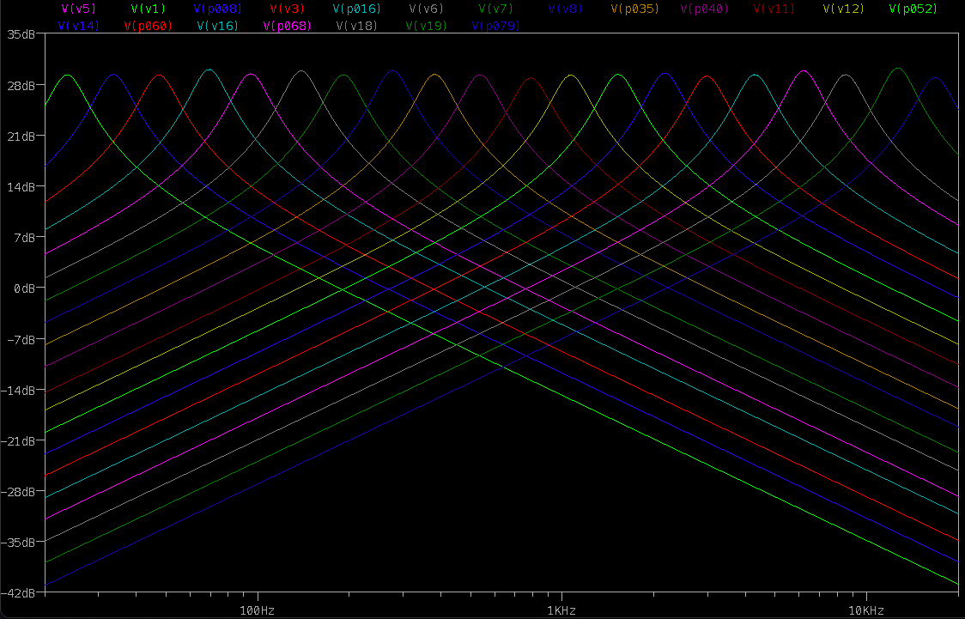This screenshot has width=965, height=619.
Task: Click the 14dB vertical axis label
Action: click(21, 187)
